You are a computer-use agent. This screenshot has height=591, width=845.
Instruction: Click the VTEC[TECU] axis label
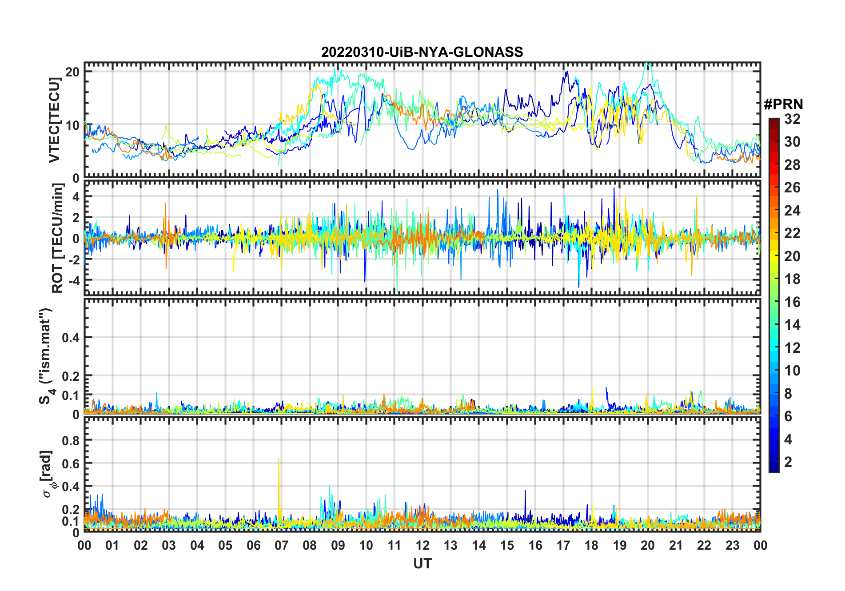pyautogui.click(x=54, y=120)
